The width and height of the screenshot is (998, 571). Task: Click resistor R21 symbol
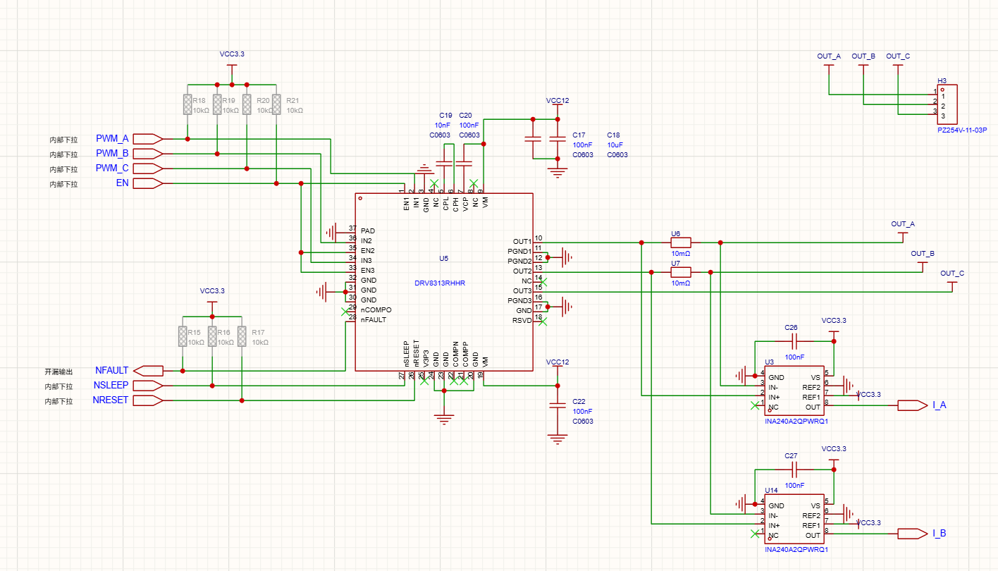click(x=276, y=104)
